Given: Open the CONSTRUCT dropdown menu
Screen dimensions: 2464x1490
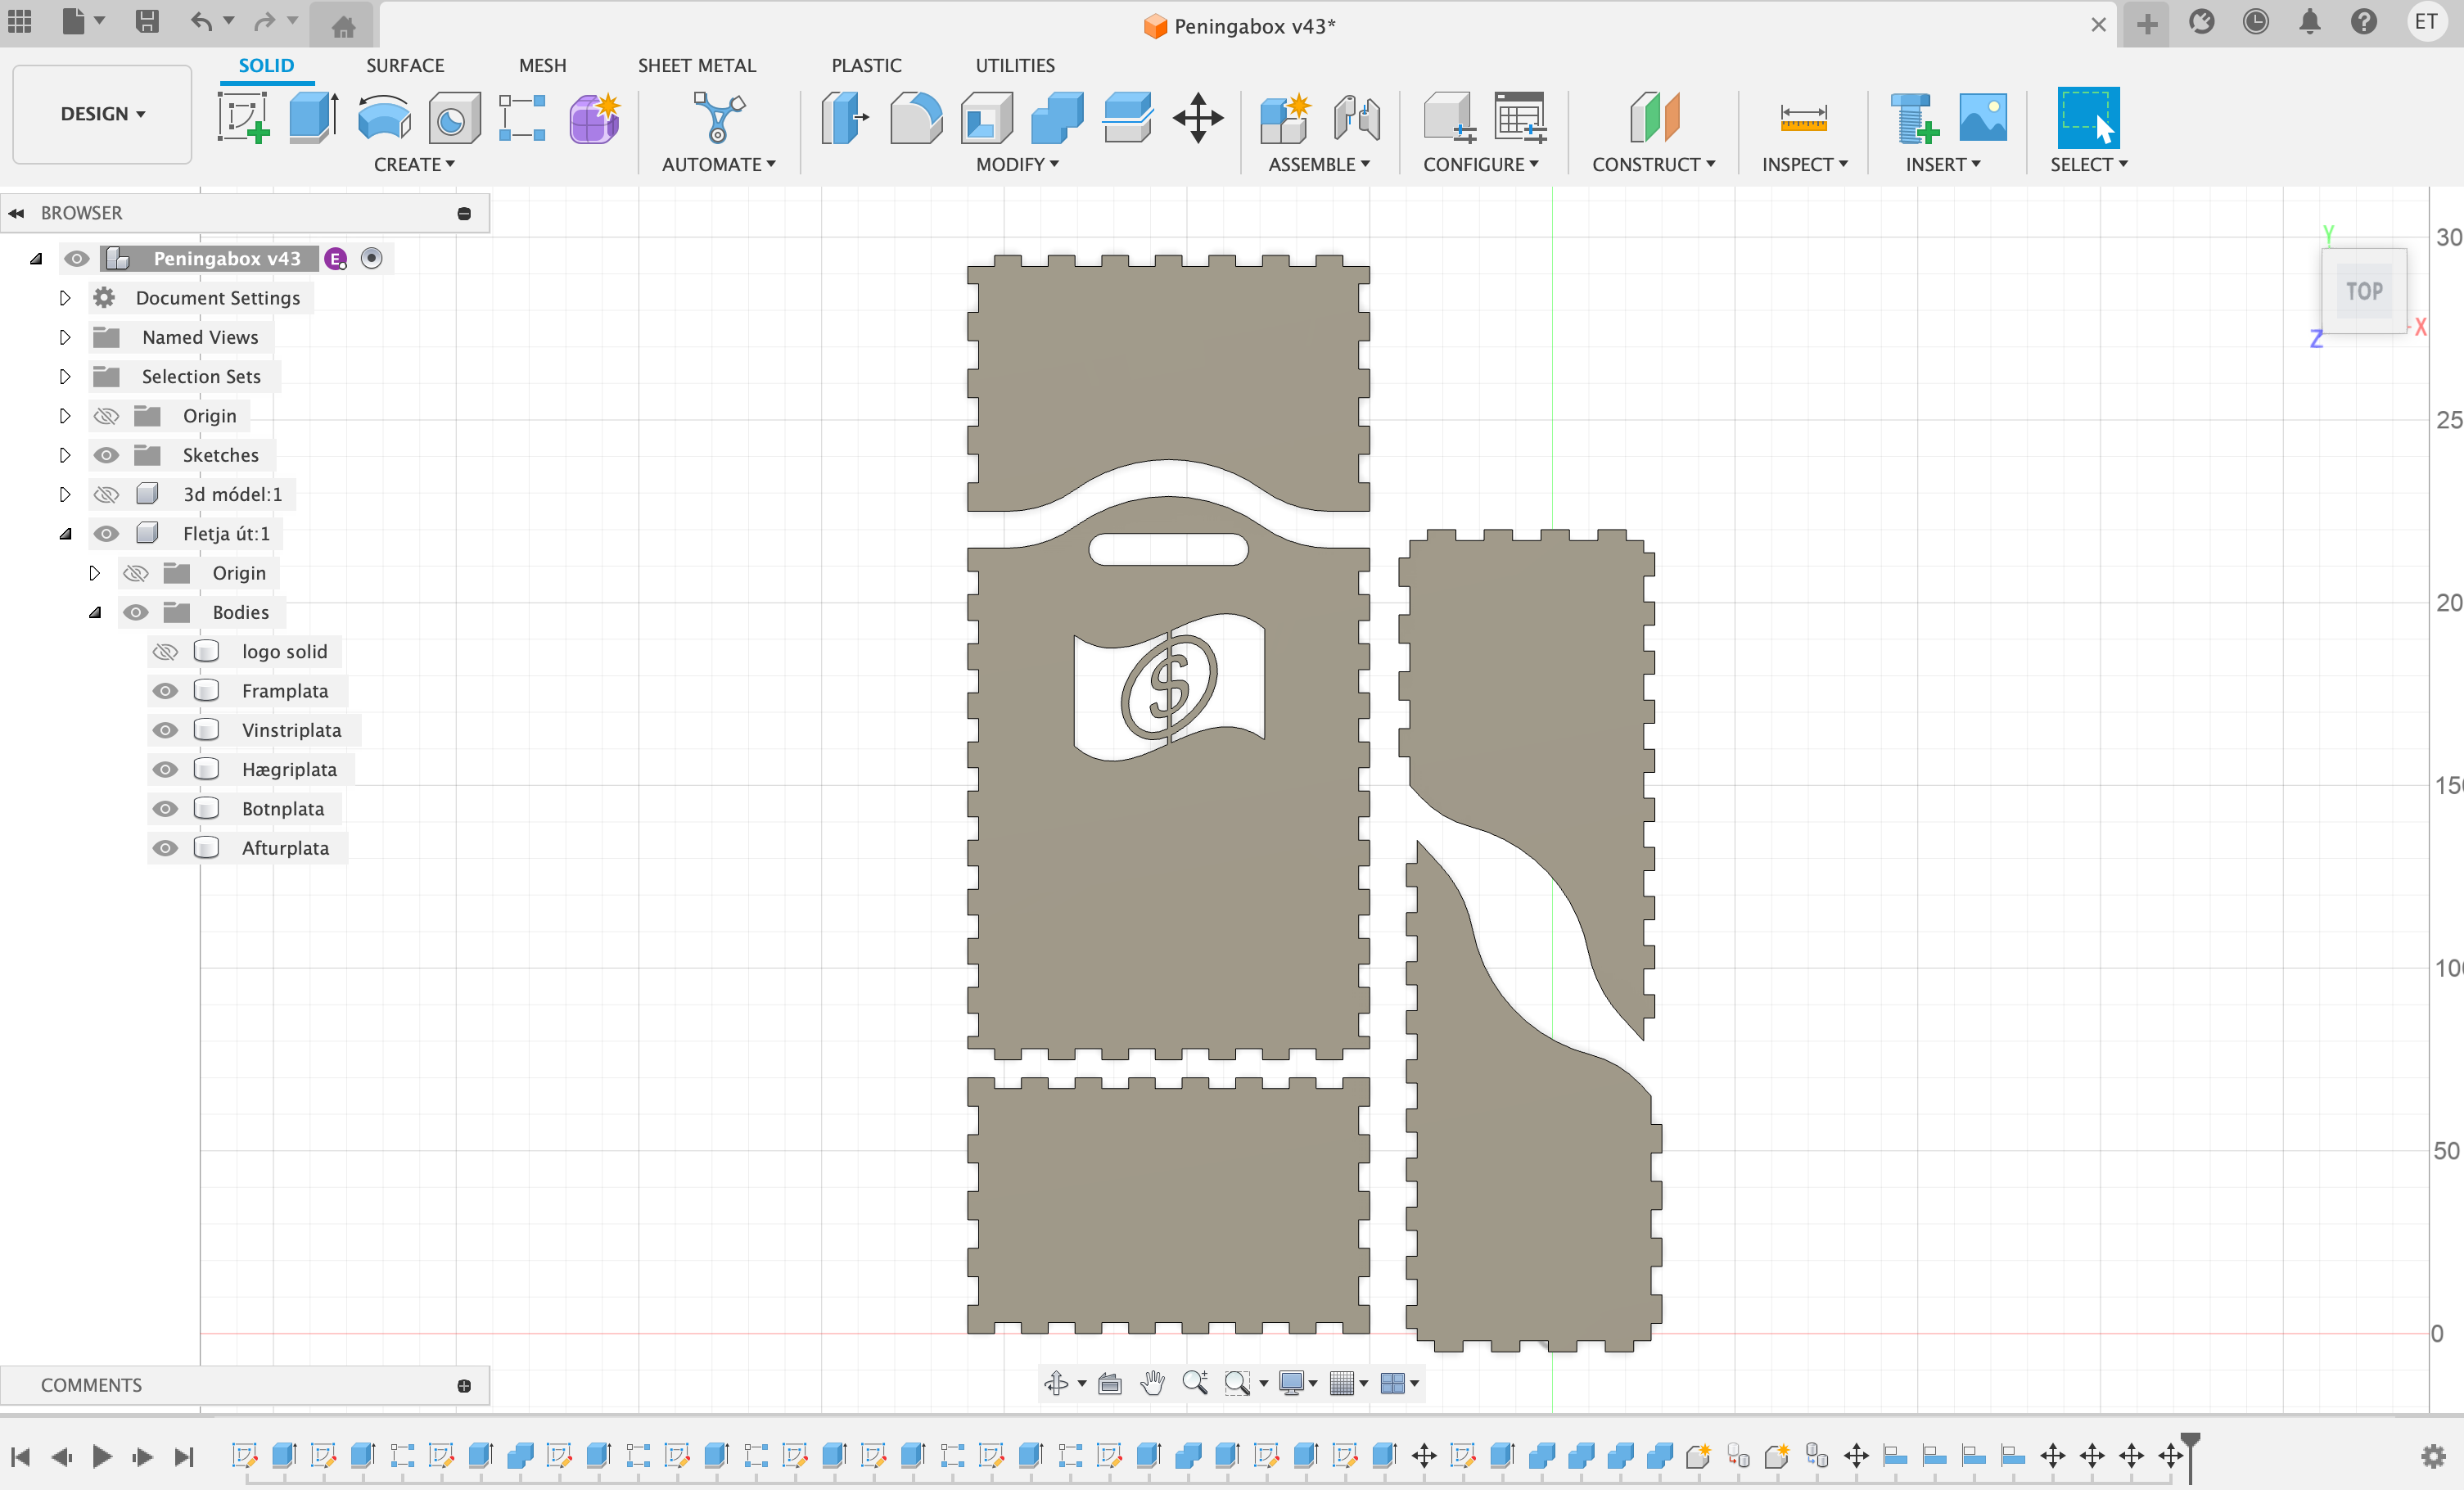Looking at the screenshot, I should (1653, 164).
